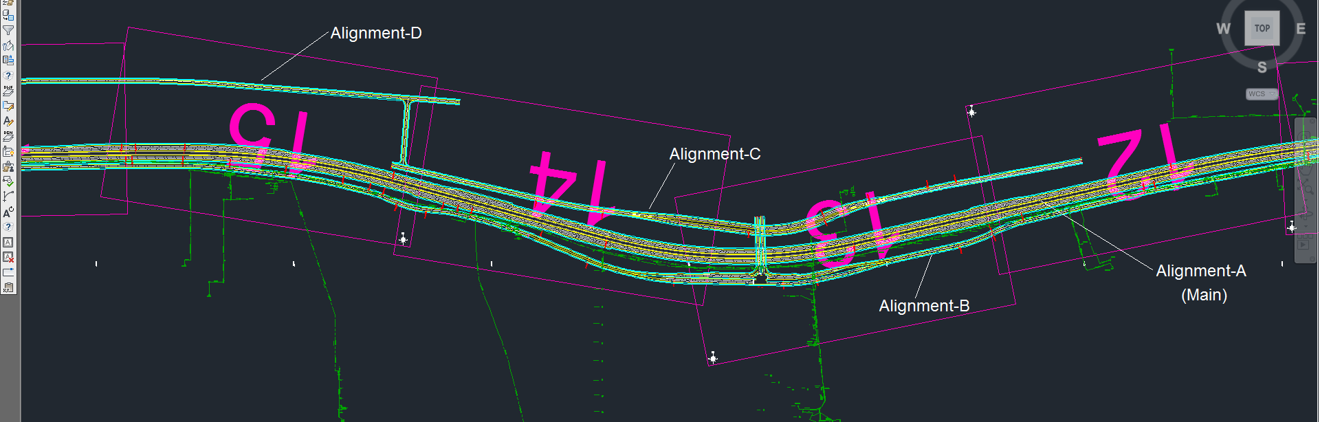Click the rectangle with arrow icon
The height and width of the screenshot is (422, 1320).
point(8,272)
